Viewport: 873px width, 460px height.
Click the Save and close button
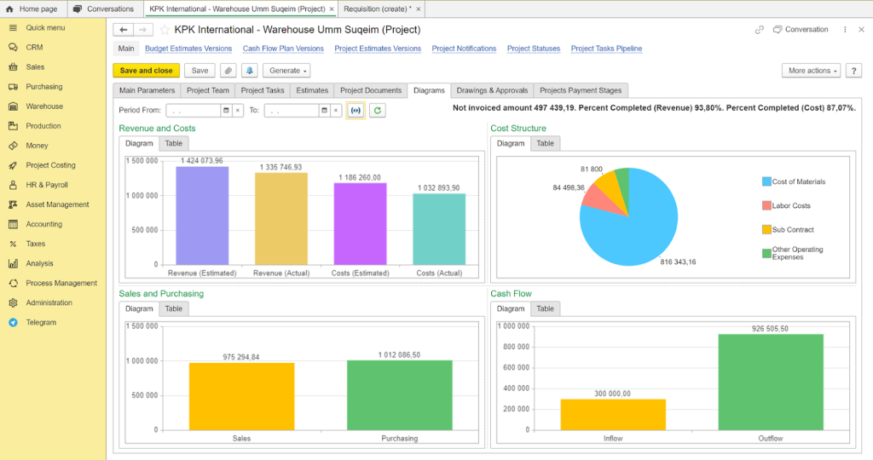tap(146, 71)
